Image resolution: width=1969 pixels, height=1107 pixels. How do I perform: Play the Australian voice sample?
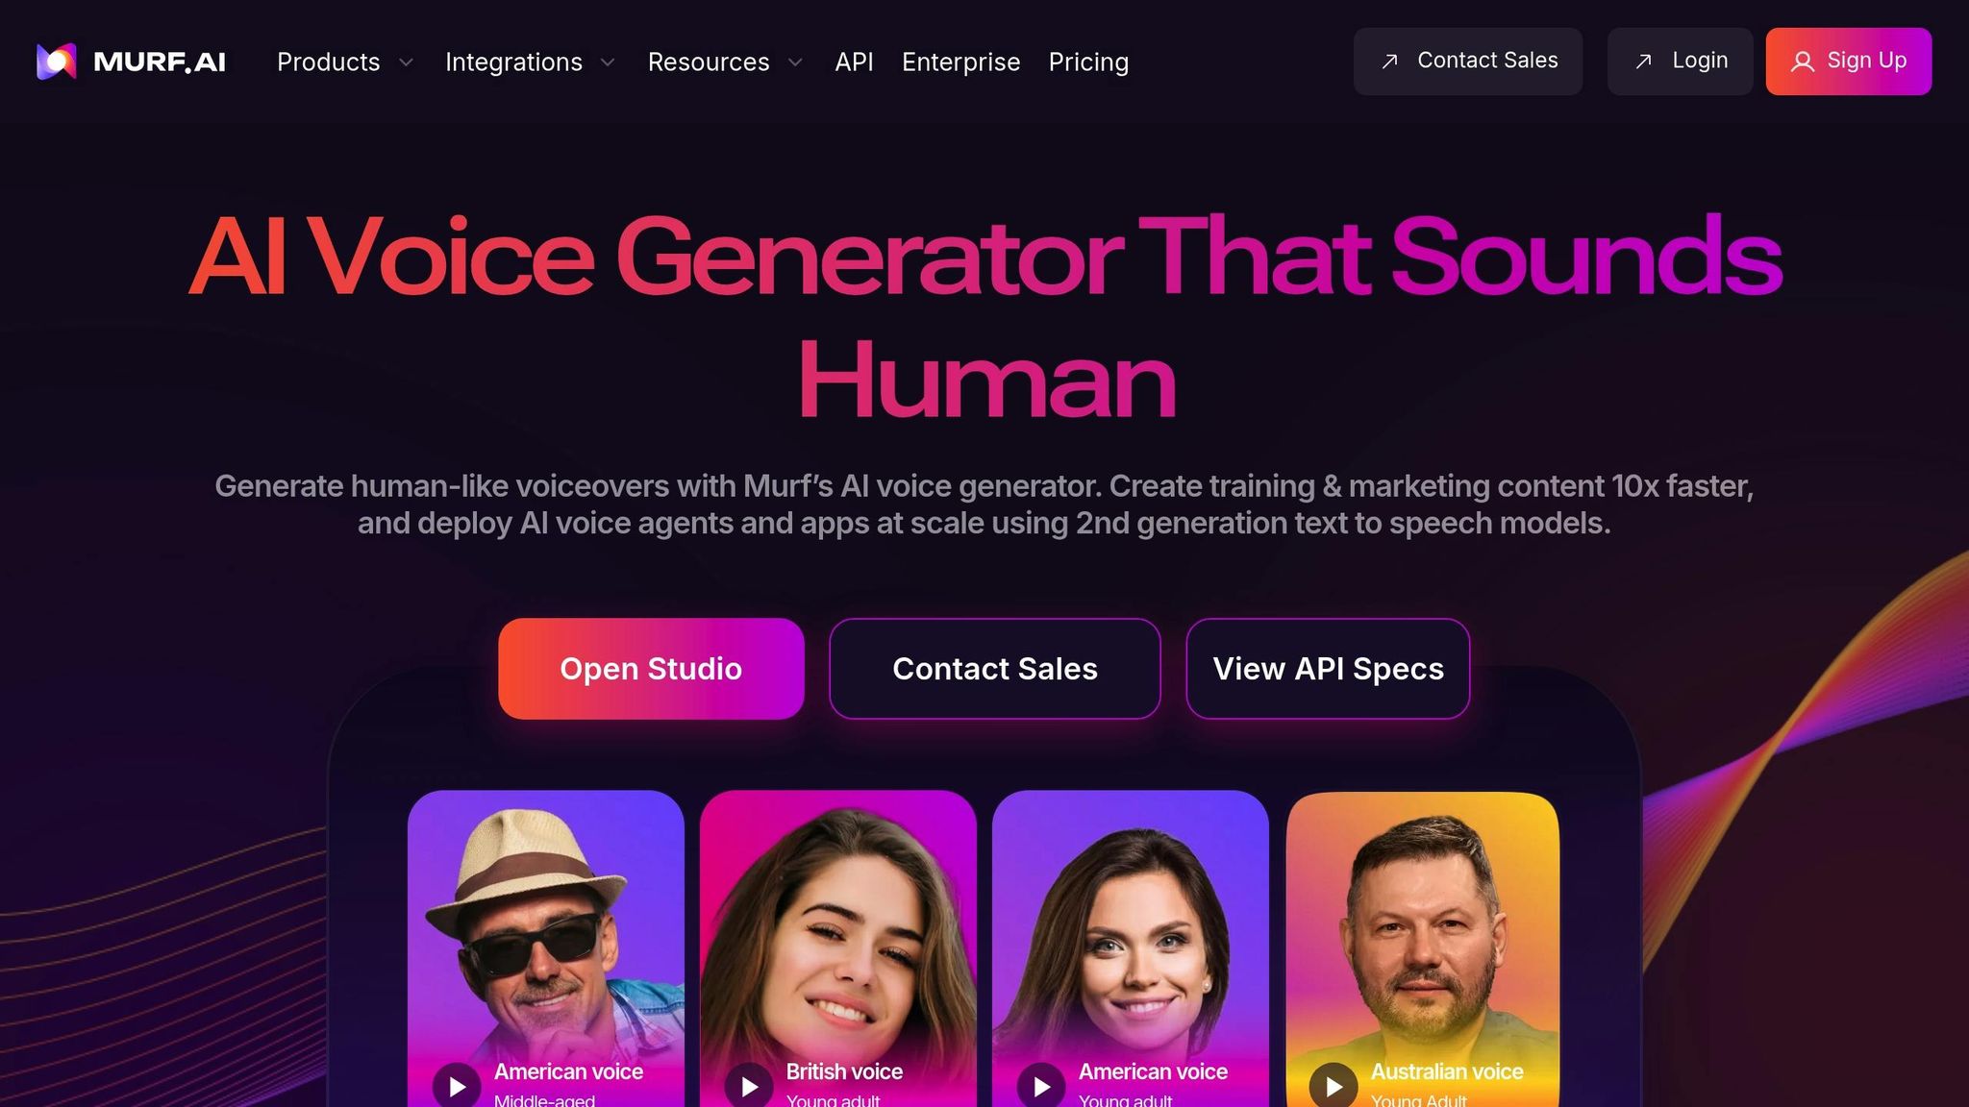(x=1333, y=1086)
